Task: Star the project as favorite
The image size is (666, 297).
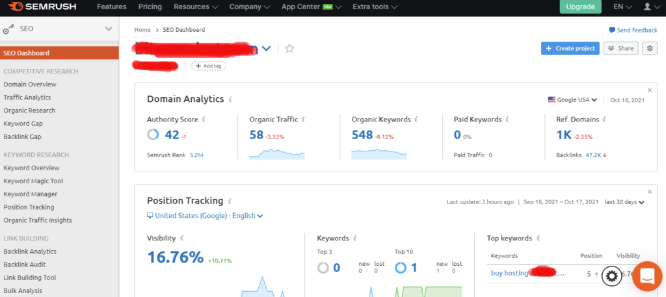Action: (289, 48)
